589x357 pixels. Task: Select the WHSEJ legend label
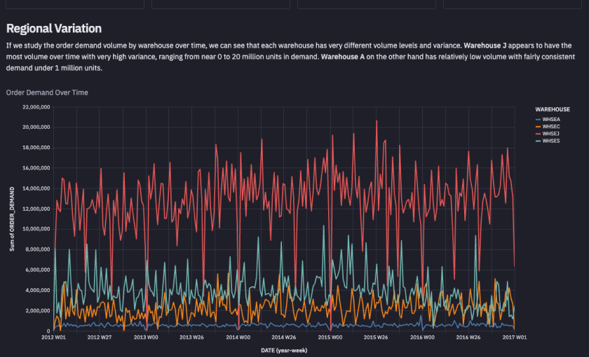tap(550, 134)
